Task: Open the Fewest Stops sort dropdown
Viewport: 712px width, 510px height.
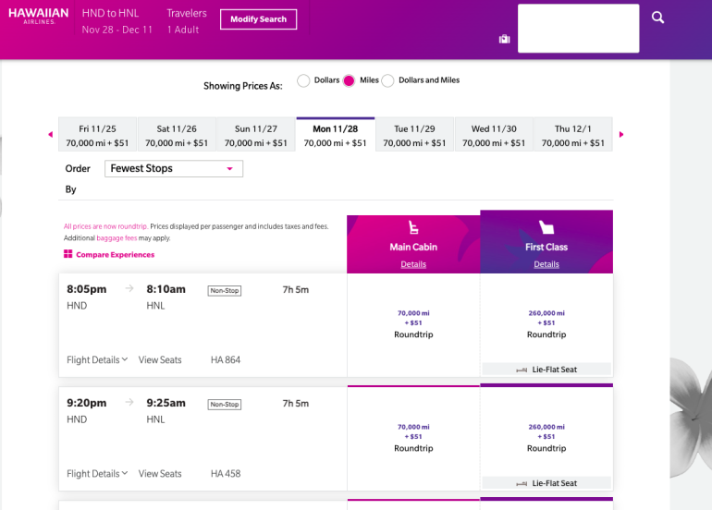Action: (175, 169)
